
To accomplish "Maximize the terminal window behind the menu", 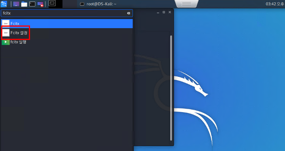I will click(x=164, y=12).
